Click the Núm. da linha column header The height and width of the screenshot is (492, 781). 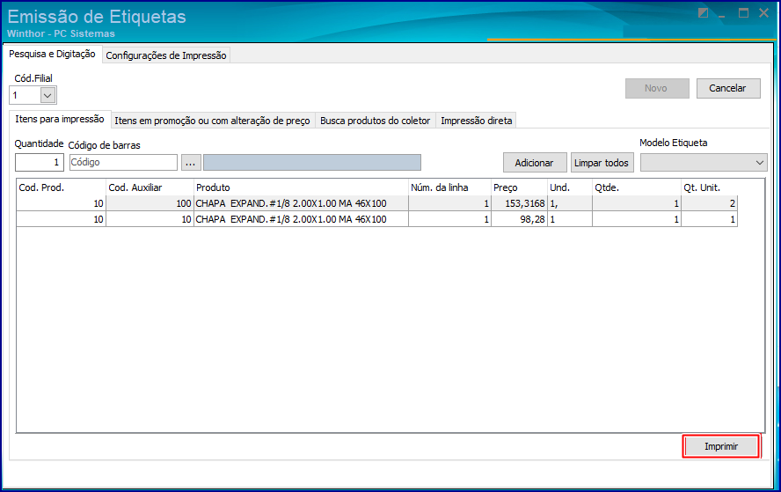coord(449,187)
